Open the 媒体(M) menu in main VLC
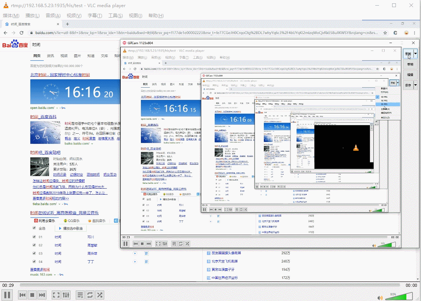Viewport: 421px width, 301px height. [11, 16]
